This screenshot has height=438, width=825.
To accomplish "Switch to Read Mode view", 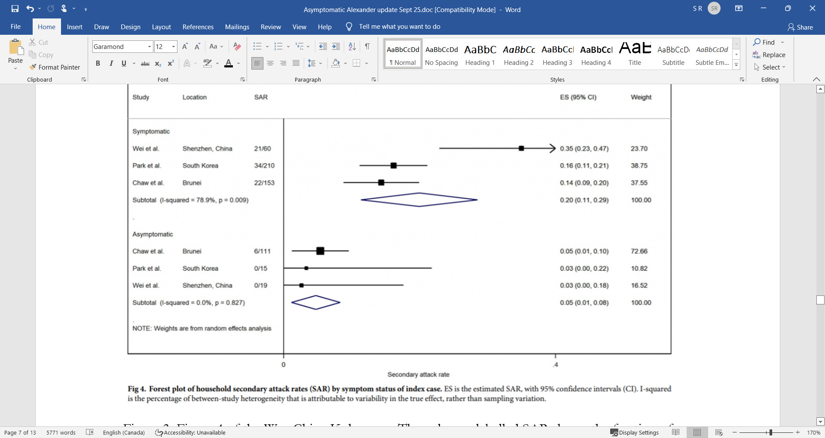I will [676, 432].
